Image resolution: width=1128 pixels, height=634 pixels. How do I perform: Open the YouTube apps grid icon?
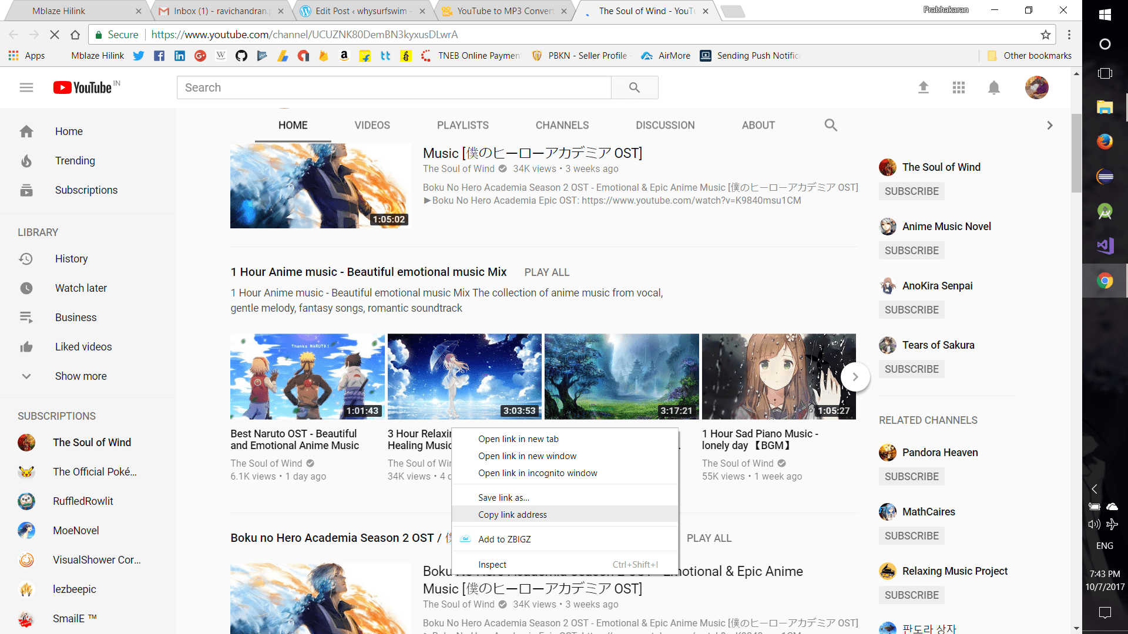click(x=958, y=87)
